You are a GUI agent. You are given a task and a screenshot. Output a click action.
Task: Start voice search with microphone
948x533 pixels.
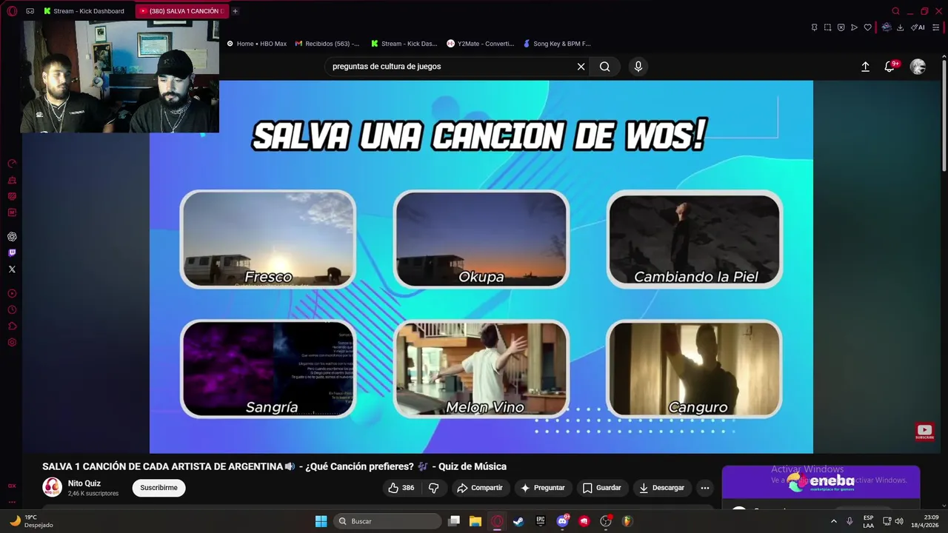point(638,67)
